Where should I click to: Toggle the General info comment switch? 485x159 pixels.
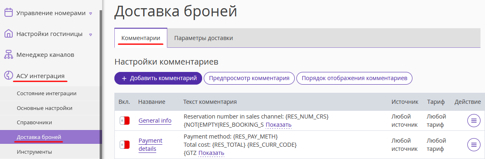[125, 121]
